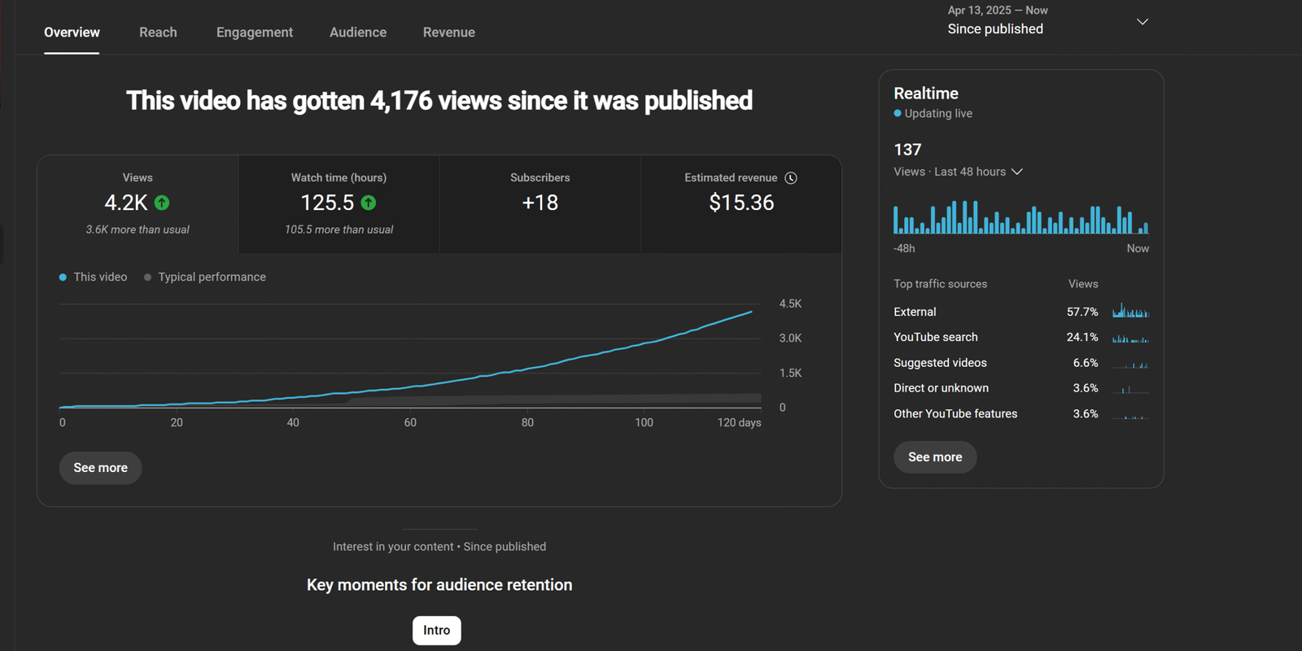Switch to the Engagement tab

coord(255,33)
